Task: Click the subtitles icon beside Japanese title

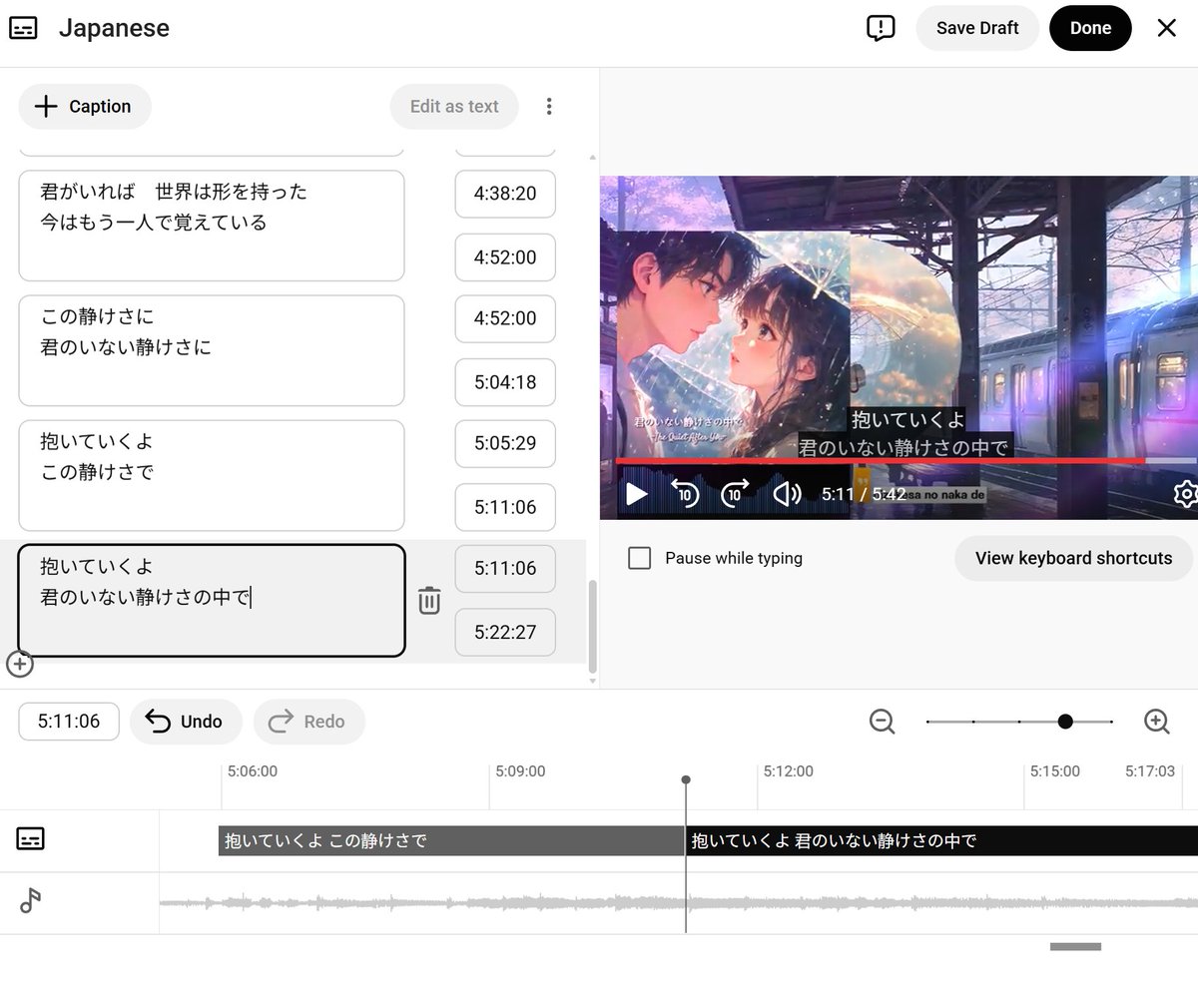Action: tap(23, 28)
